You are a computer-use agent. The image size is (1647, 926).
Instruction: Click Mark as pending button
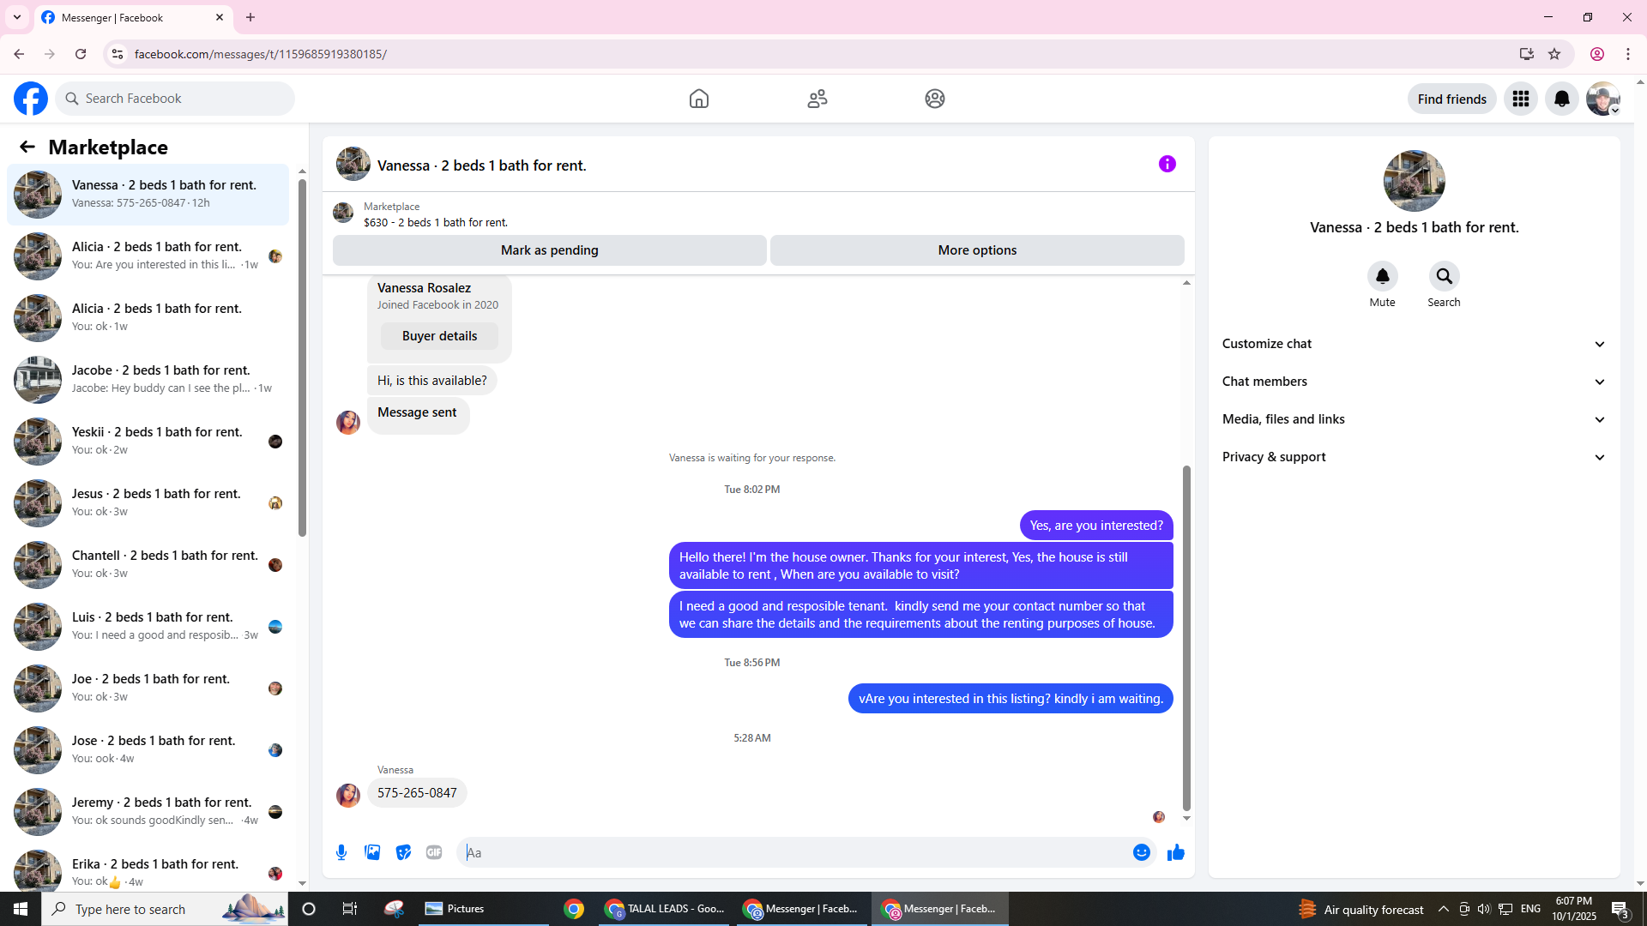click(550, 250)
